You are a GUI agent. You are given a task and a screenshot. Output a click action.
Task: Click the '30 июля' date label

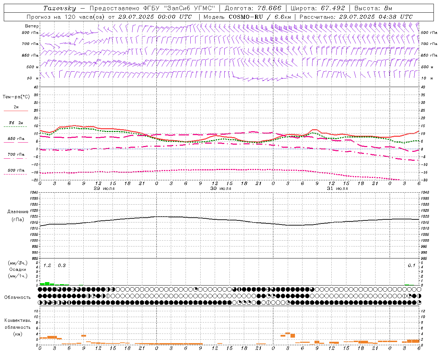click(x=221, y=189)
